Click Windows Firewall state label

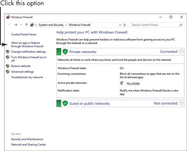click(72, 68)
